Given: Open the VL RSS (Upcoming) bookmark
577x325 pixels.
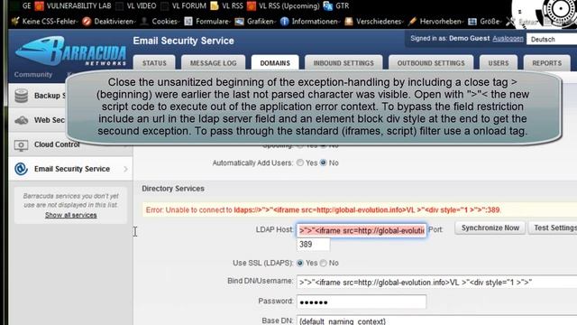Looking at the screenshot, I should 283,6.
